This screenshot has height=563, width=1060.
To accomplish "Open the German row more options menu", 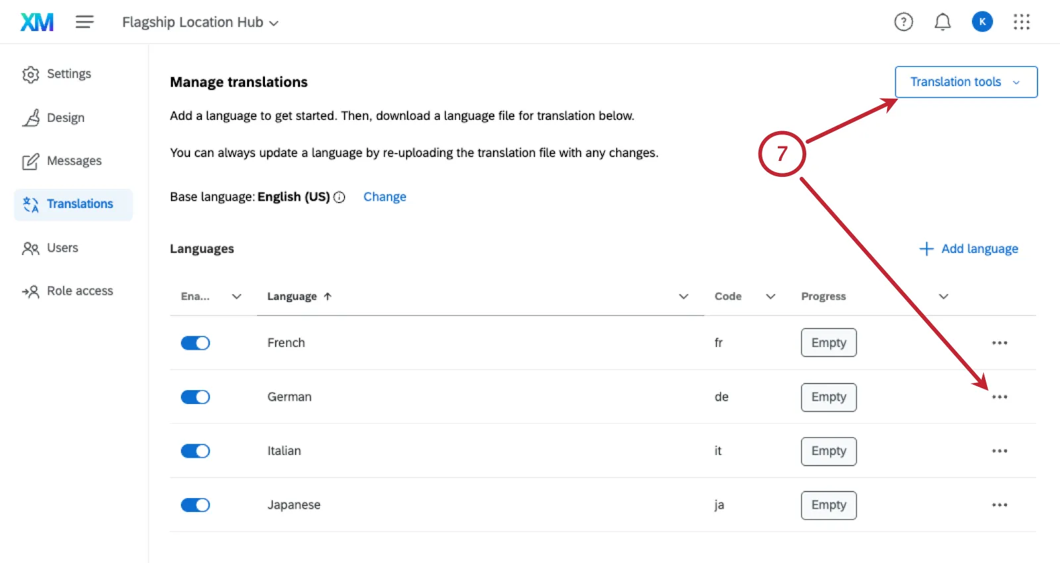I will 1000,397.
